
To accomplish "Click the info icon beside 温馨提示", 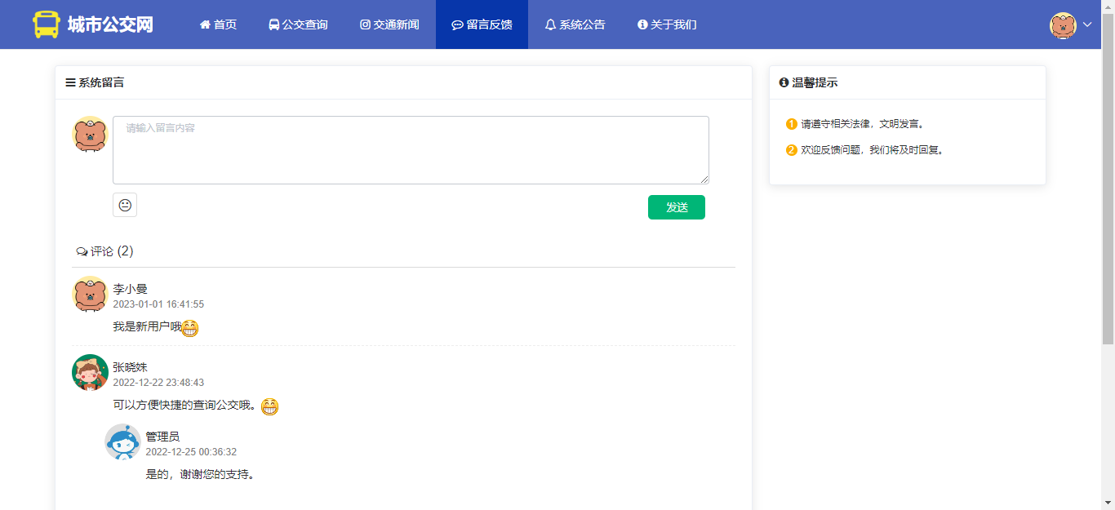I will (x=784, y=82).
